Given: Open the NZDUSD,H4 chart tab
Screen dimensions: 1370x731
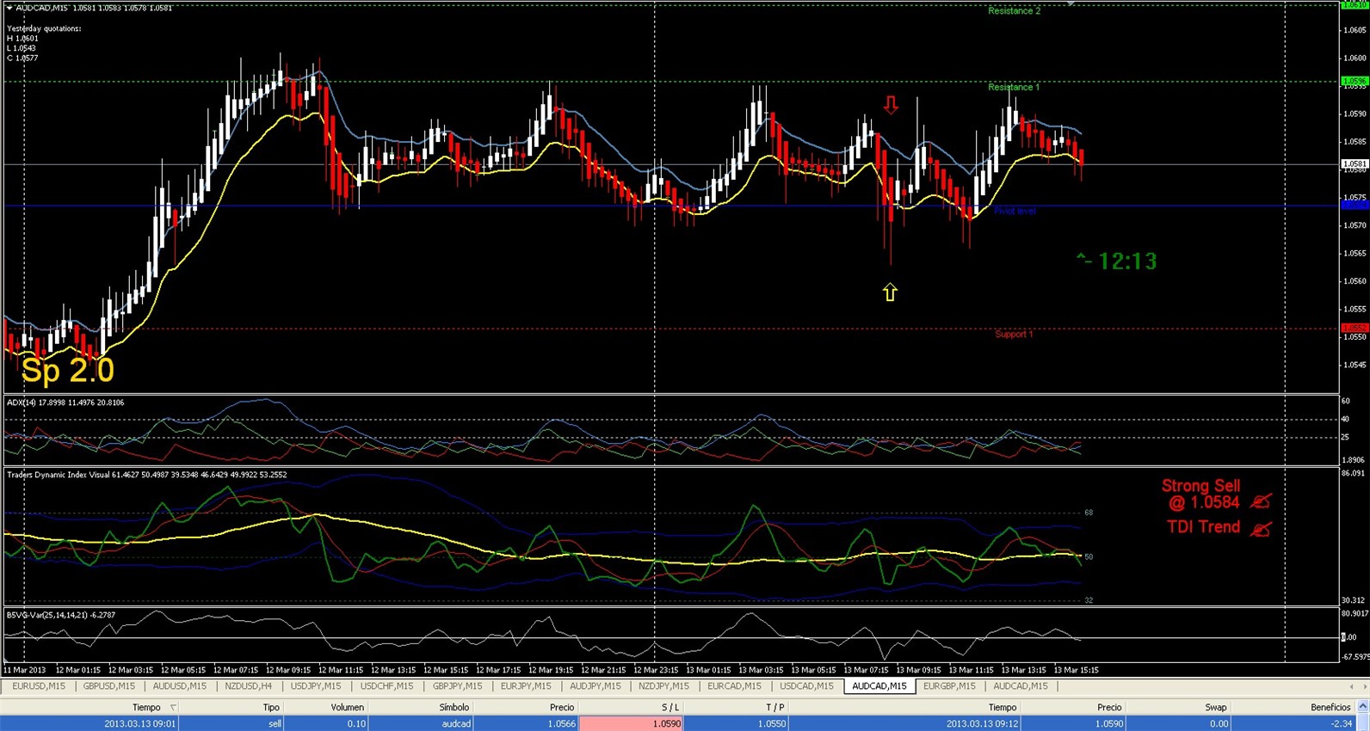Looking at the screenshot, I should 249,686.
